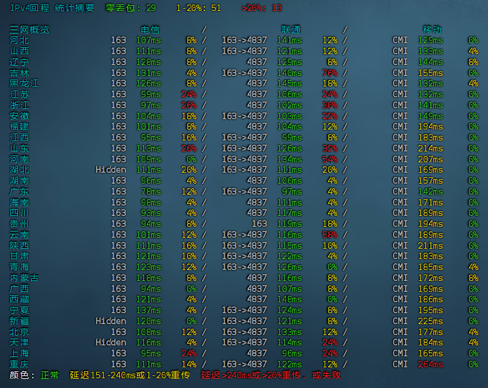Click the 145ms latency in 黑龙江 row
The width and height of the screenshot is (488, 388).
tap(289, 83)
